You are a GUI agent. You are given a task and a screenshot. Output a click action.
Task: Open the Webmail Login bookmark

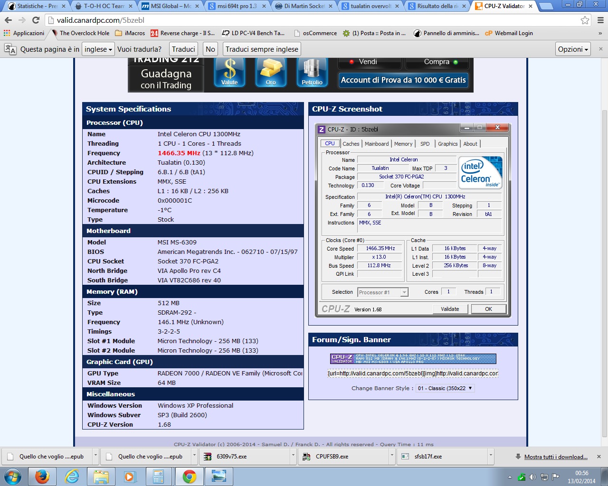[x=509, y=33]
